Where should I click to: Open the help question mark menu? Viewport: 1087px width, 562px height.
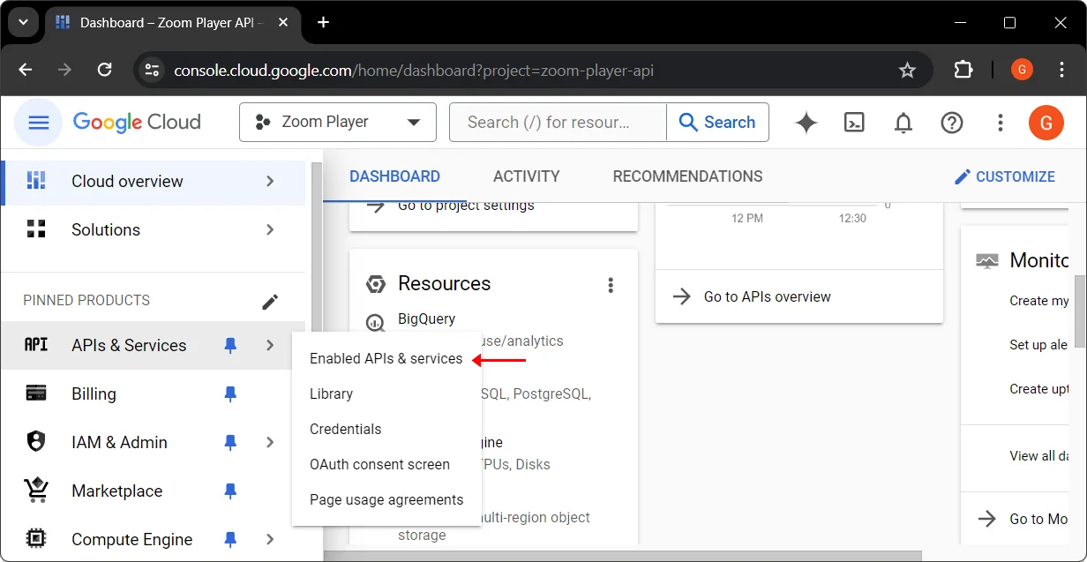[x=951, y=123]
